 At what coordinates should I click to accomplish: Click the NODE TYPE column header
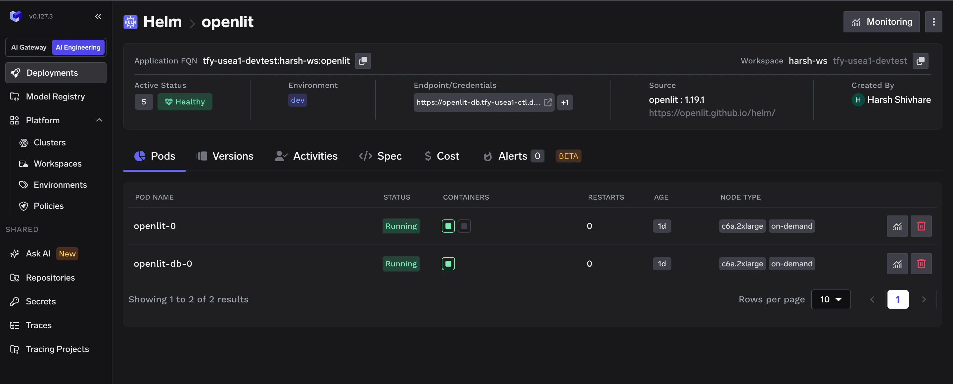pyautogui.click(x=740, y=197)
